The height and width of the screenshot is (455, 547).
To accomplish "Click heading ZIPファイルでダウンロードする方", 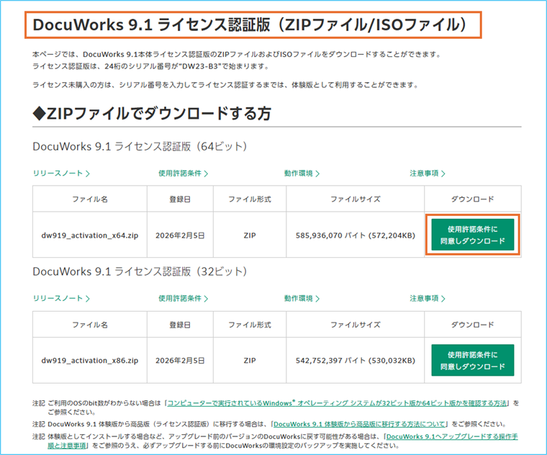I will (152, 114).
